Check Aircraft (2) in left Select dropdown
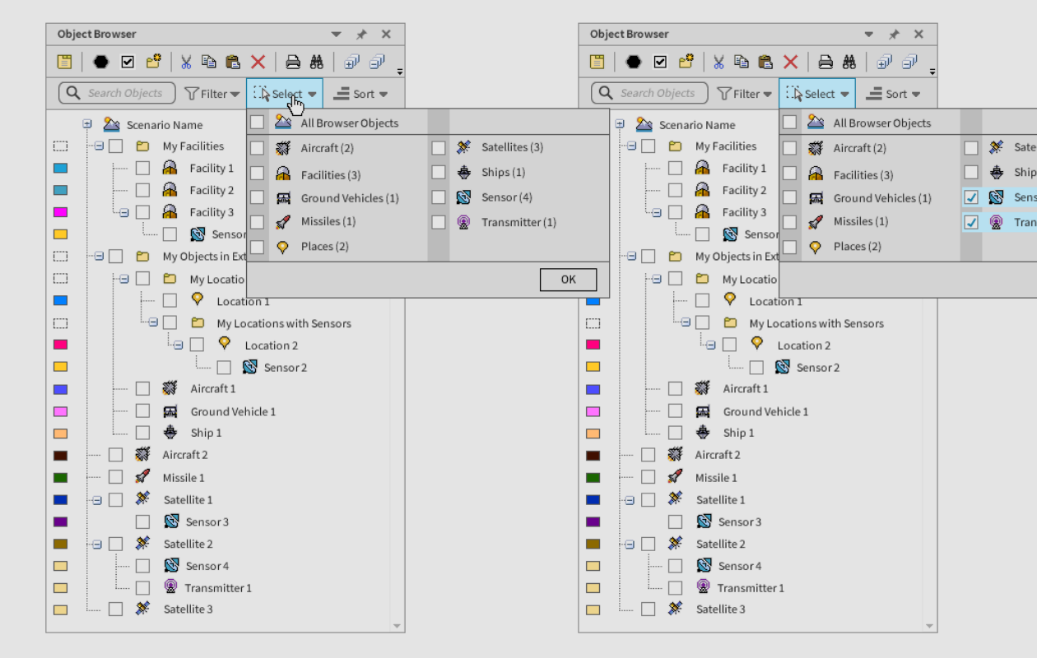1037x658 pixels. click(x=258, y=149)
